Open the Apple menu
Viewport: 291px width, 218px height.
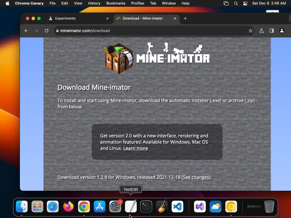coord(7,3)
